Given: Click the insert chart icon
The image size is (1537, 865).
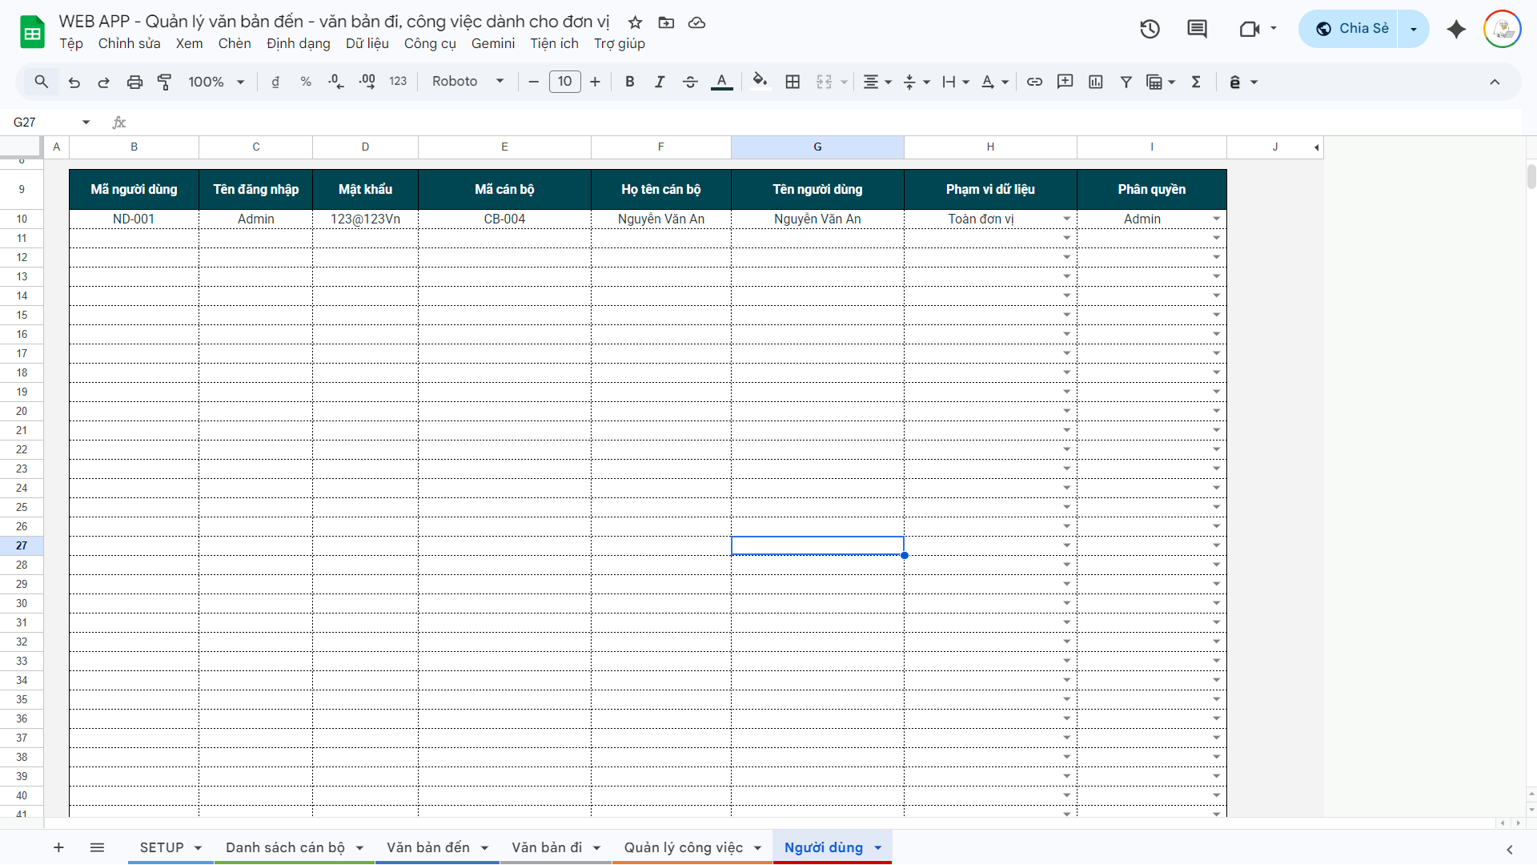Looking at the screenshot, I should point(1096,82).
